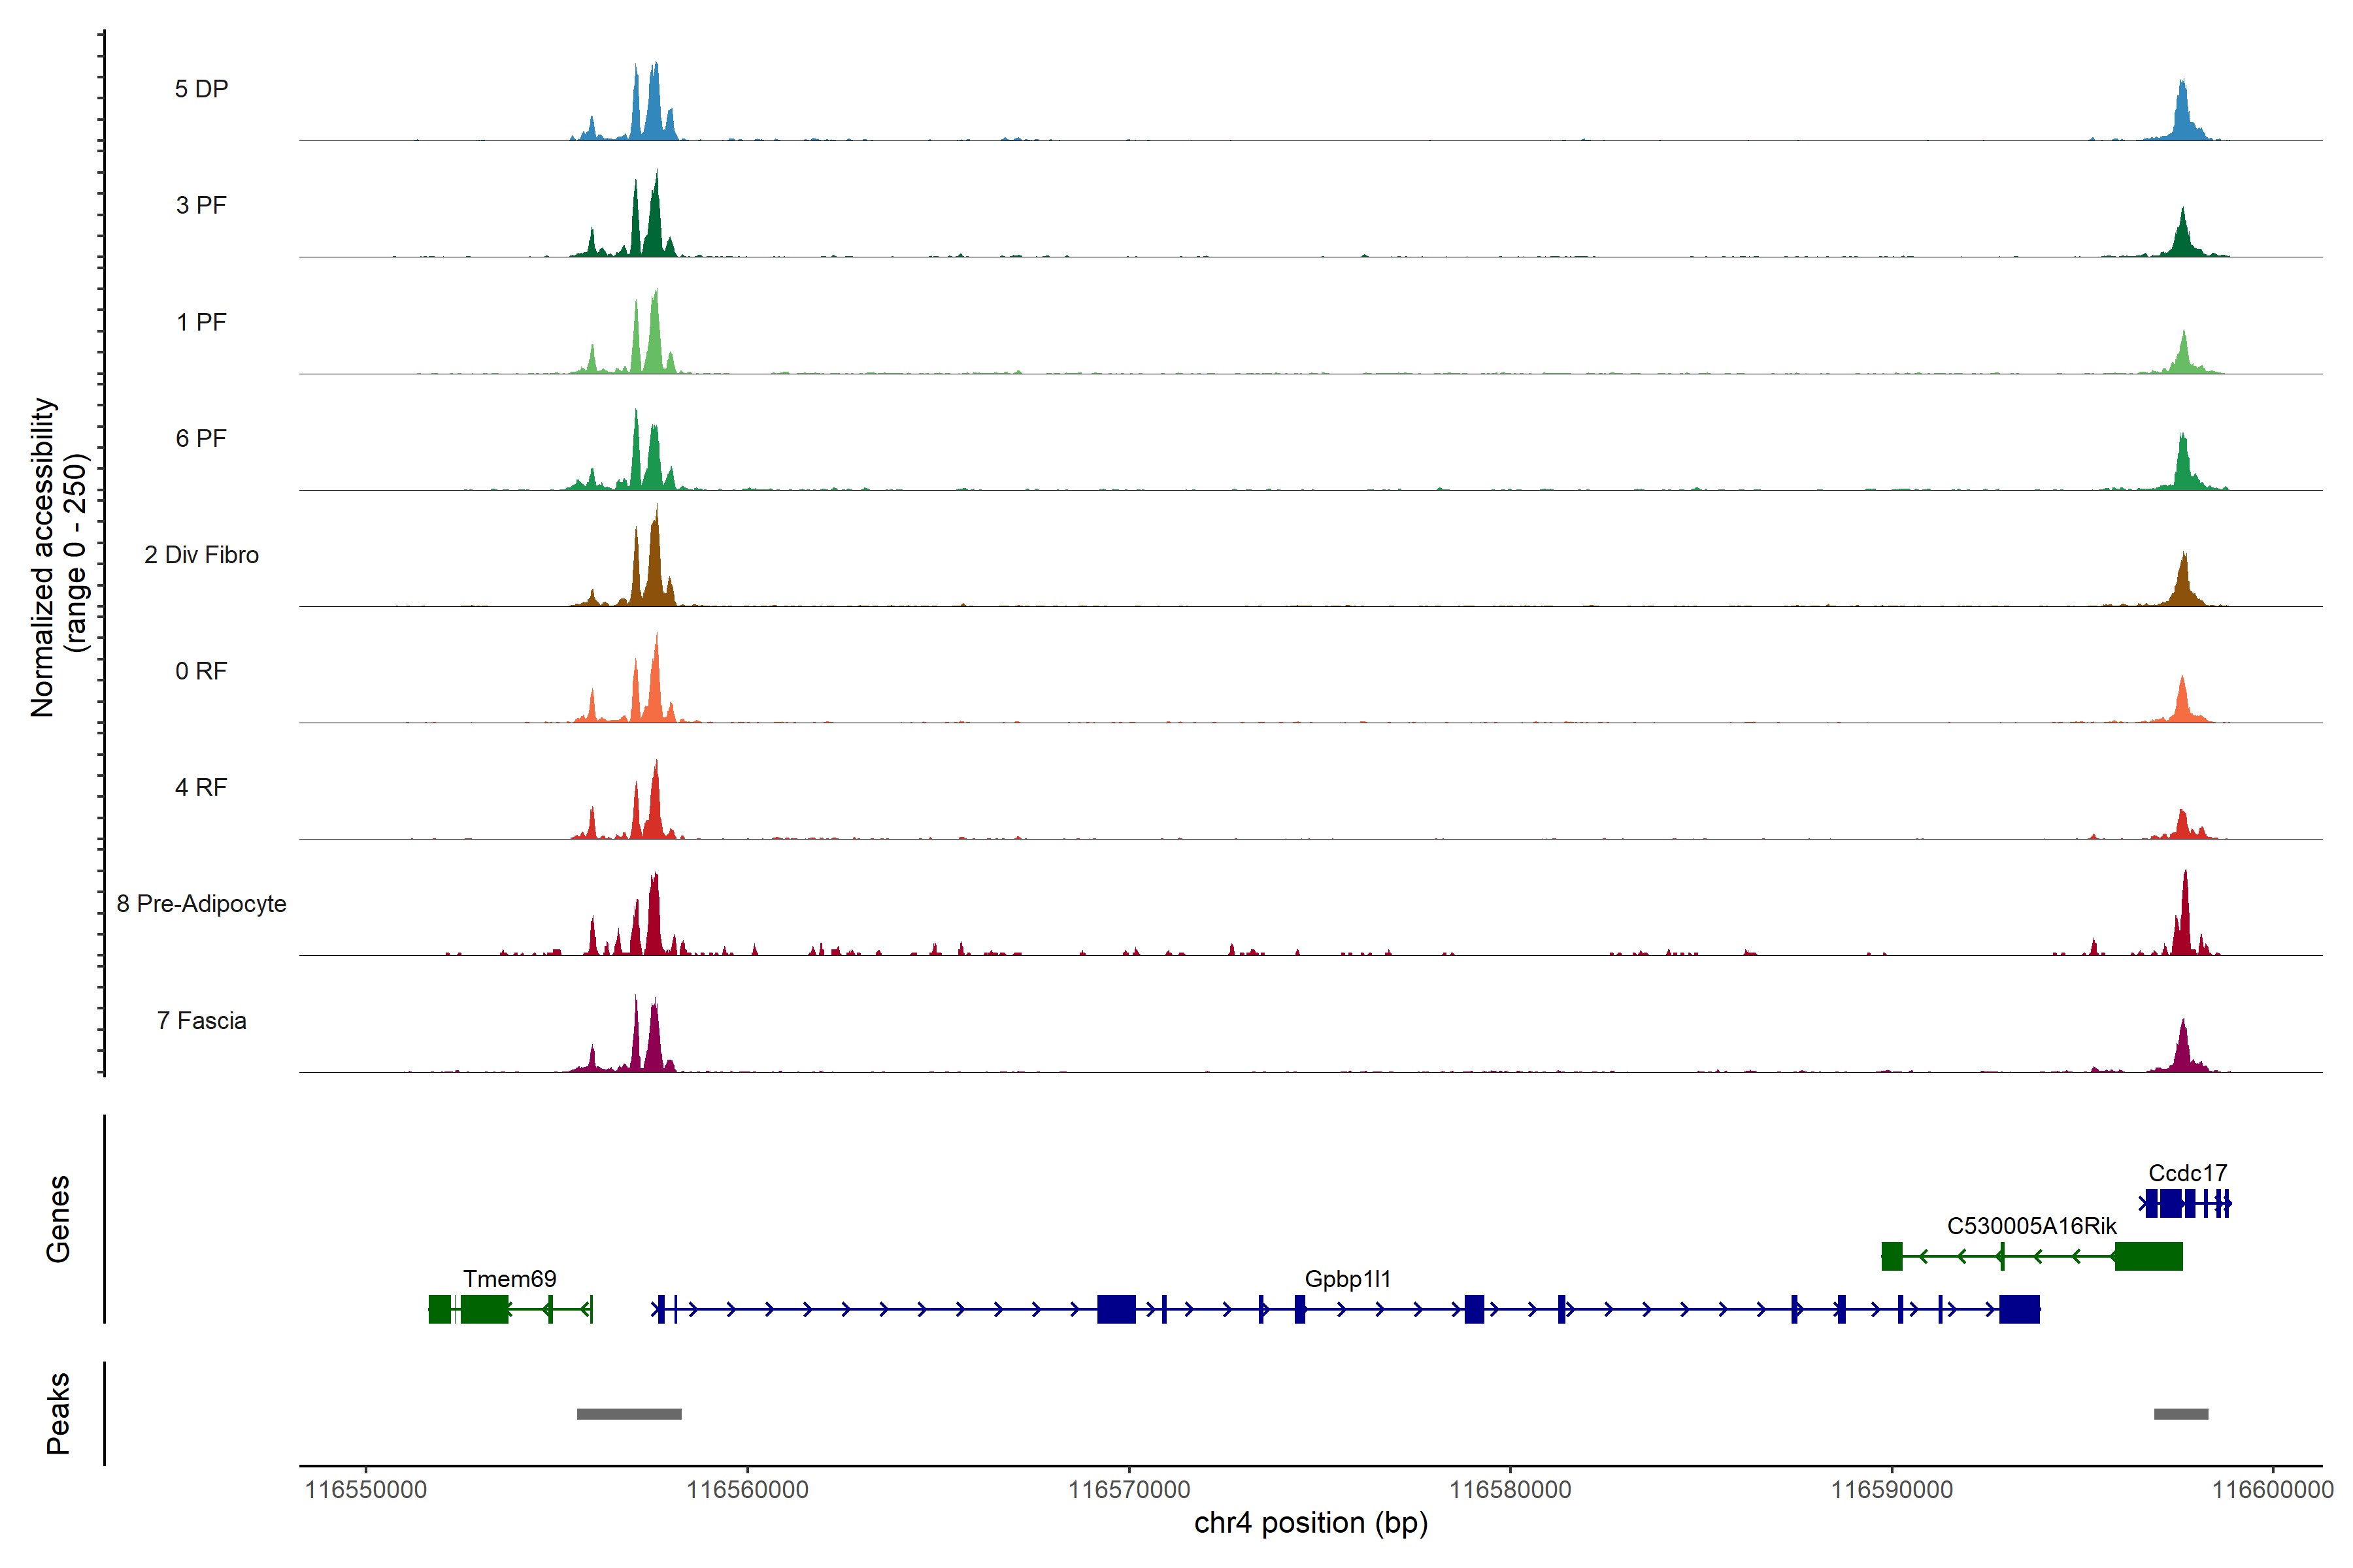Click the Tmem69 gene label
The width and height of the screenshot is (2353, 1568).
tap(509, 1278)
